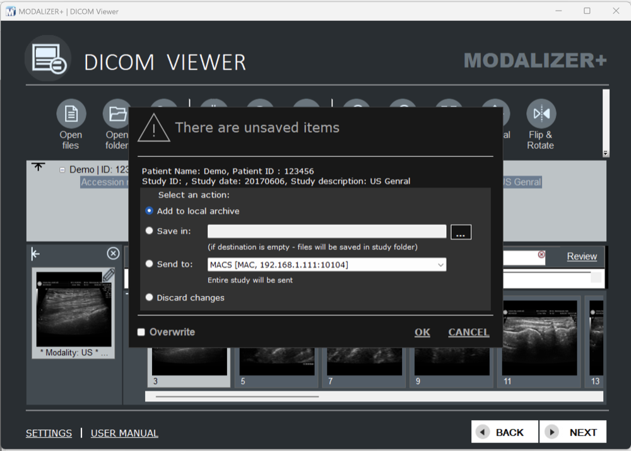The width and height of the screenshot is (631, 451).
Task: Collapse the Demo patient tree node
Action: [x=62, y=170]
